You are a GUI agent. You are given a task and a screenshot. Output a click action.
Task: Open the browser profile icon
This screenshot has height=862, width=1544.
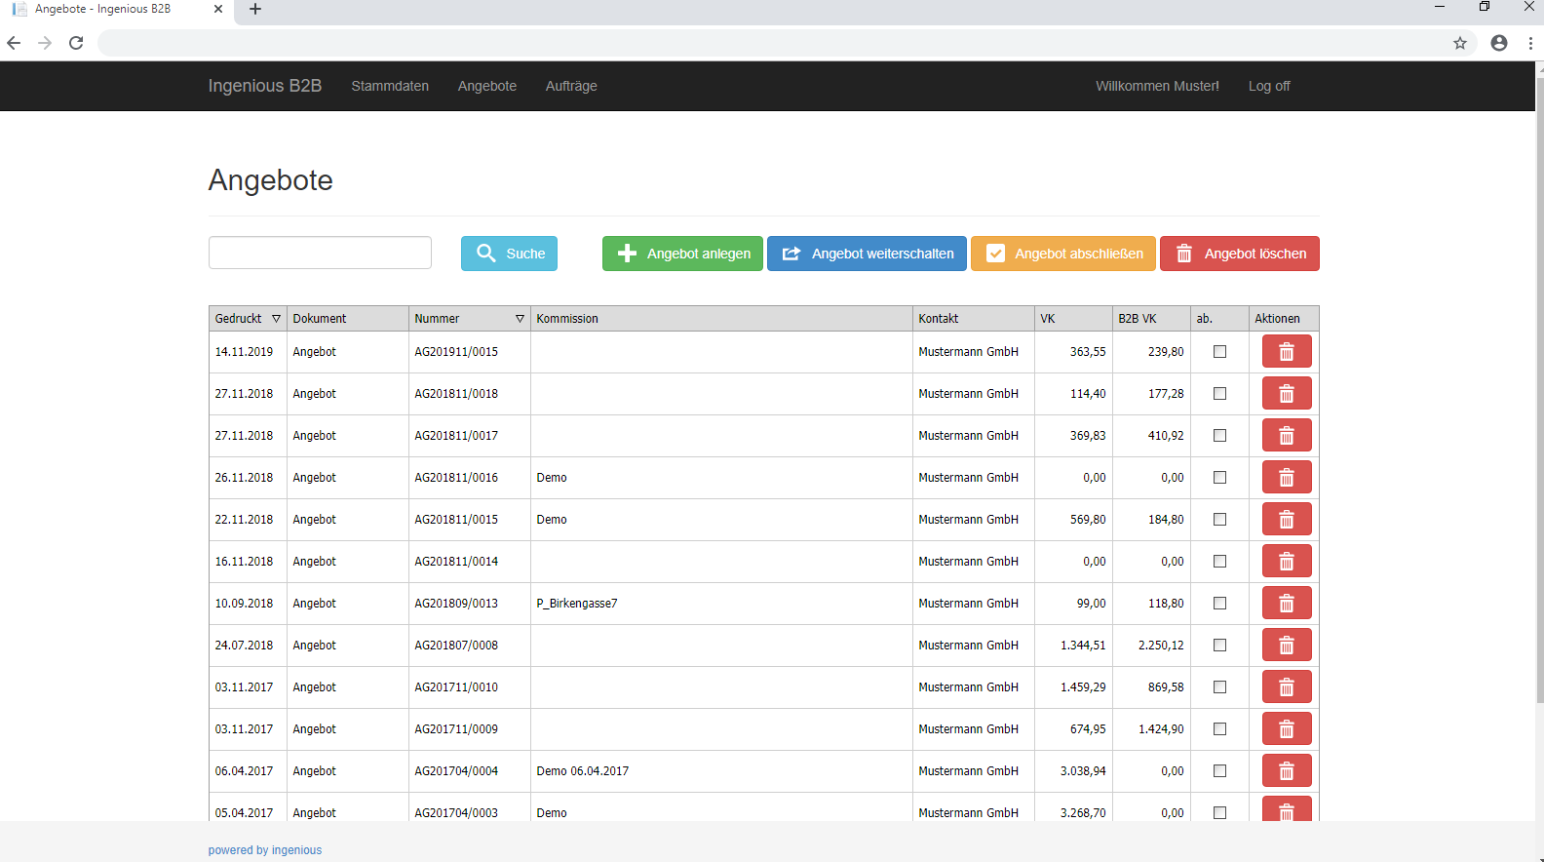(x=1499, y=43)
